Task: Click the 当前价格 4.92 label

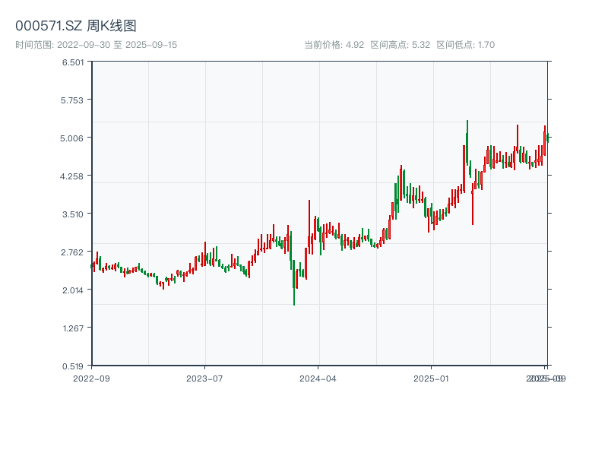Action: (x=334, y=45)
